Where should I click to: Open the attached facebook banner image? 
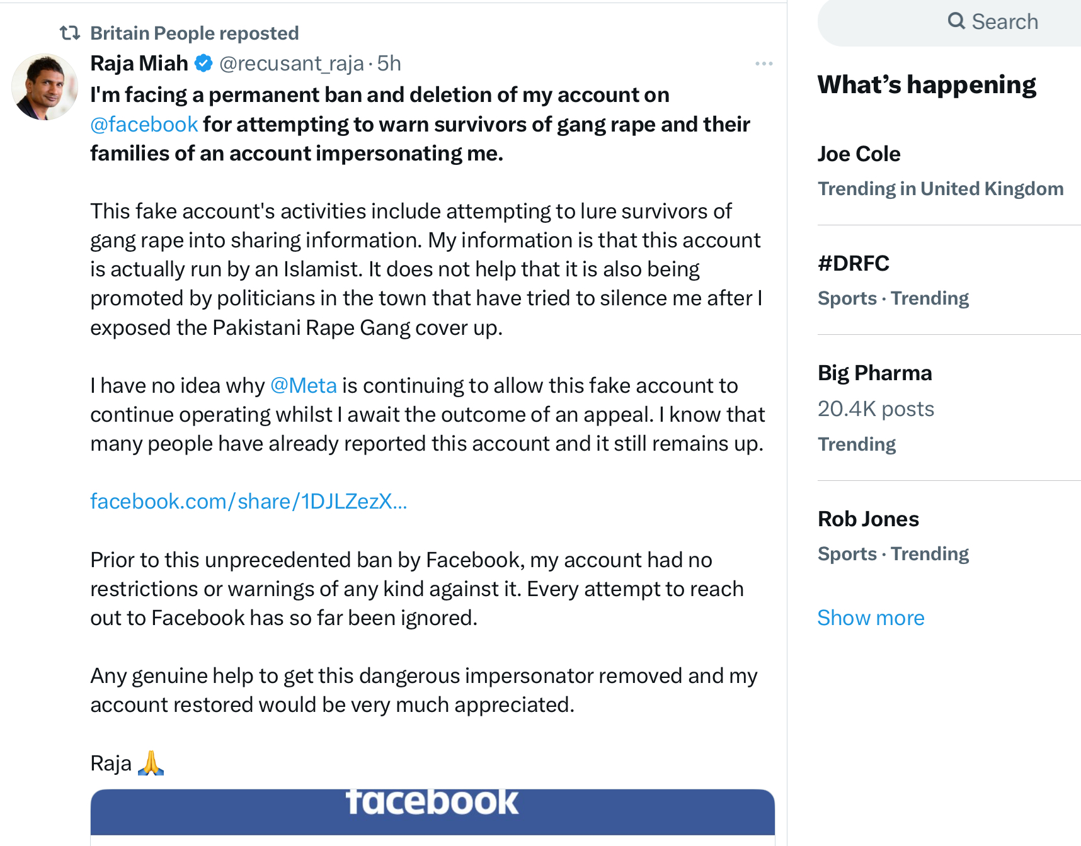coord(432,812)
